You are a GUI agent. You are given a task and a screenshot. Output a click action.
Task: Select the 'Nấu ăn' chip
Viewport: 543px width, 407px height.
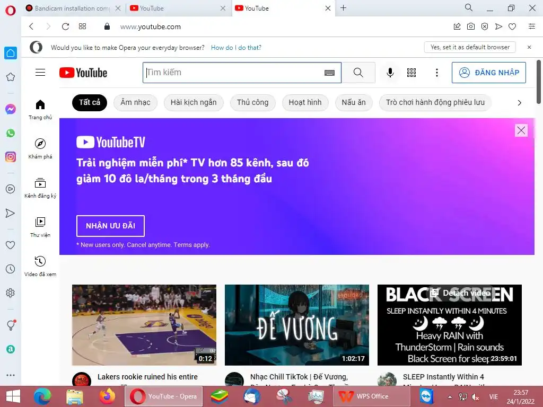(x=354, y=103)
